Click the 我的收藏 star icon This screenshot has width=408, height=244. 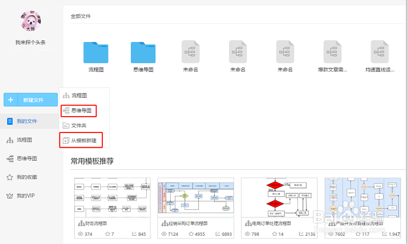point(10,178)
